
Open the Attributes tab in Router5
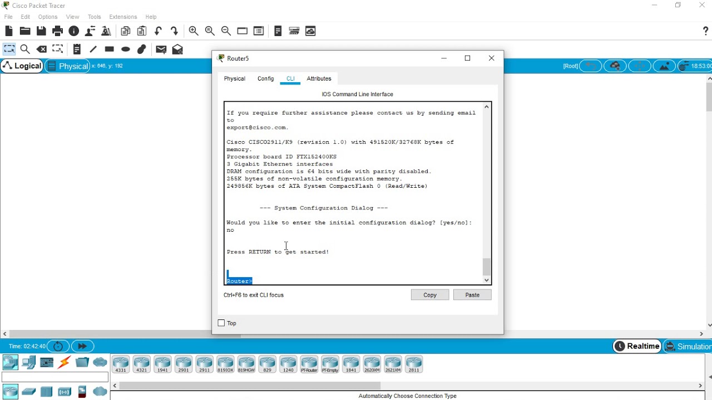319,78
